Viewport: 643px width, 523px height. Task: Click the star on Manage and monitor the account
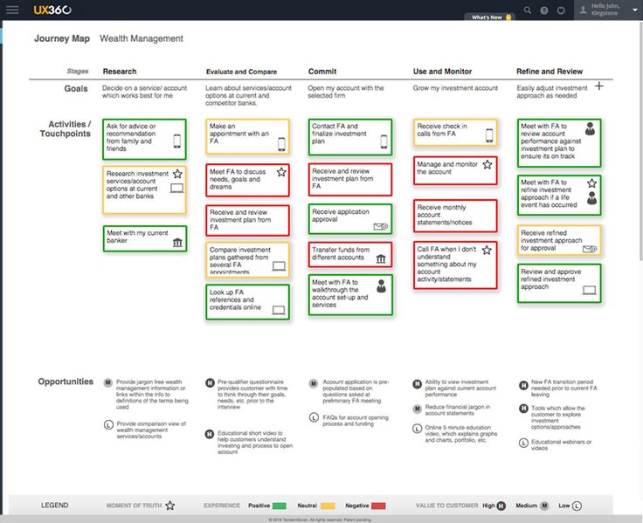click(487, 165)
